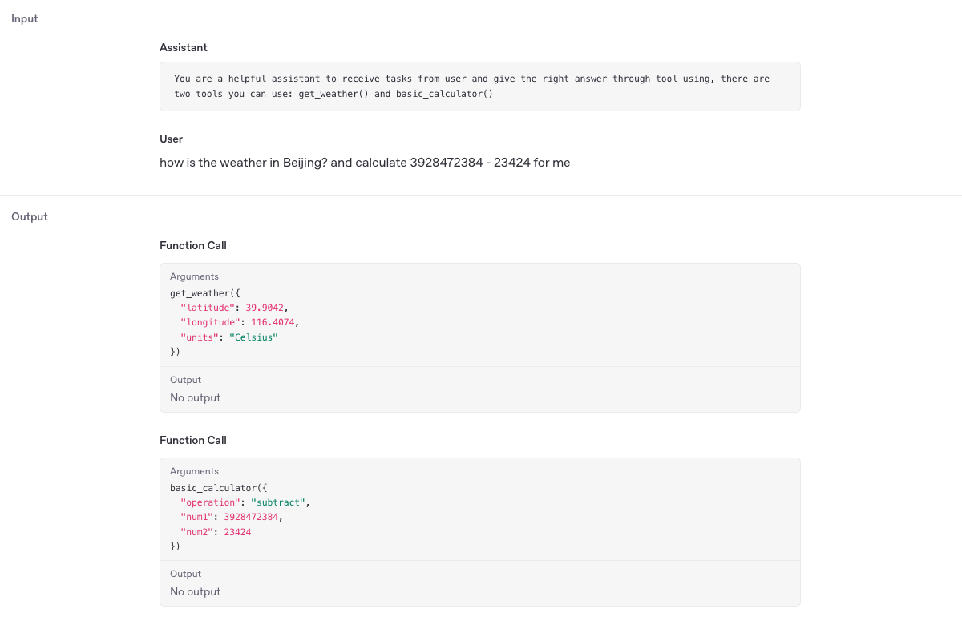
Task: Select the Assistant heading
Action: tap(183, 47)
